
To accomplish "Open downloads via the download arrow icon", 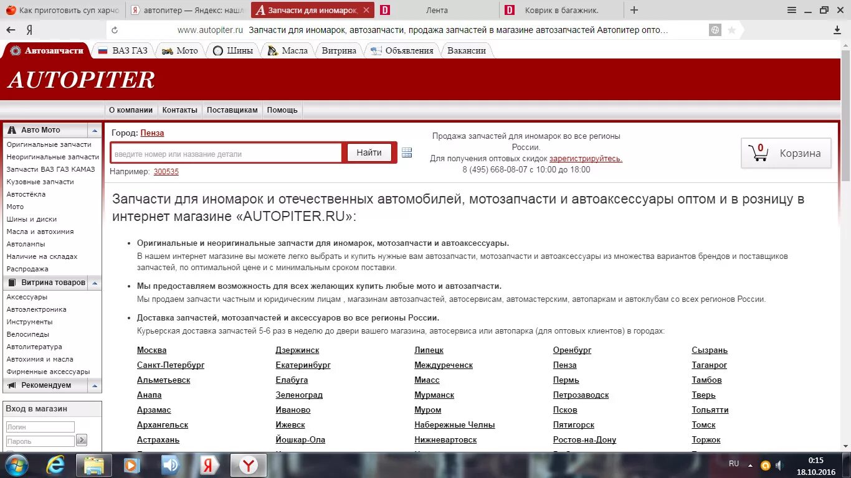I will 837,29.
